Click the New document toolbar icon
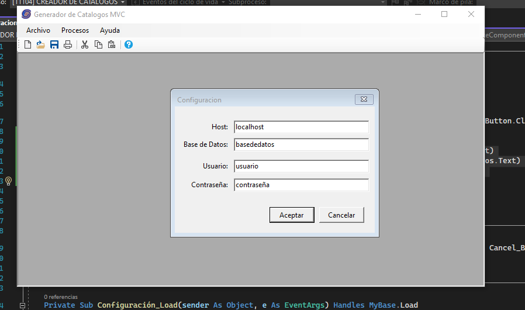525x310 pixels. click(27, 44)
